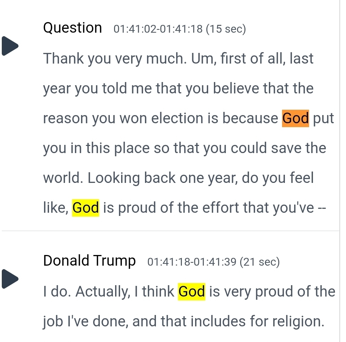Jump to timestamp 01:41:02-01:41:18
346x342 pixels.
[x=158, y=29]
